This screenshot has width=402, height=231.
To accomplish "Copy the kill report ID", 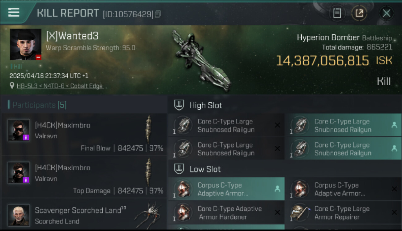I will pos(158,14).
